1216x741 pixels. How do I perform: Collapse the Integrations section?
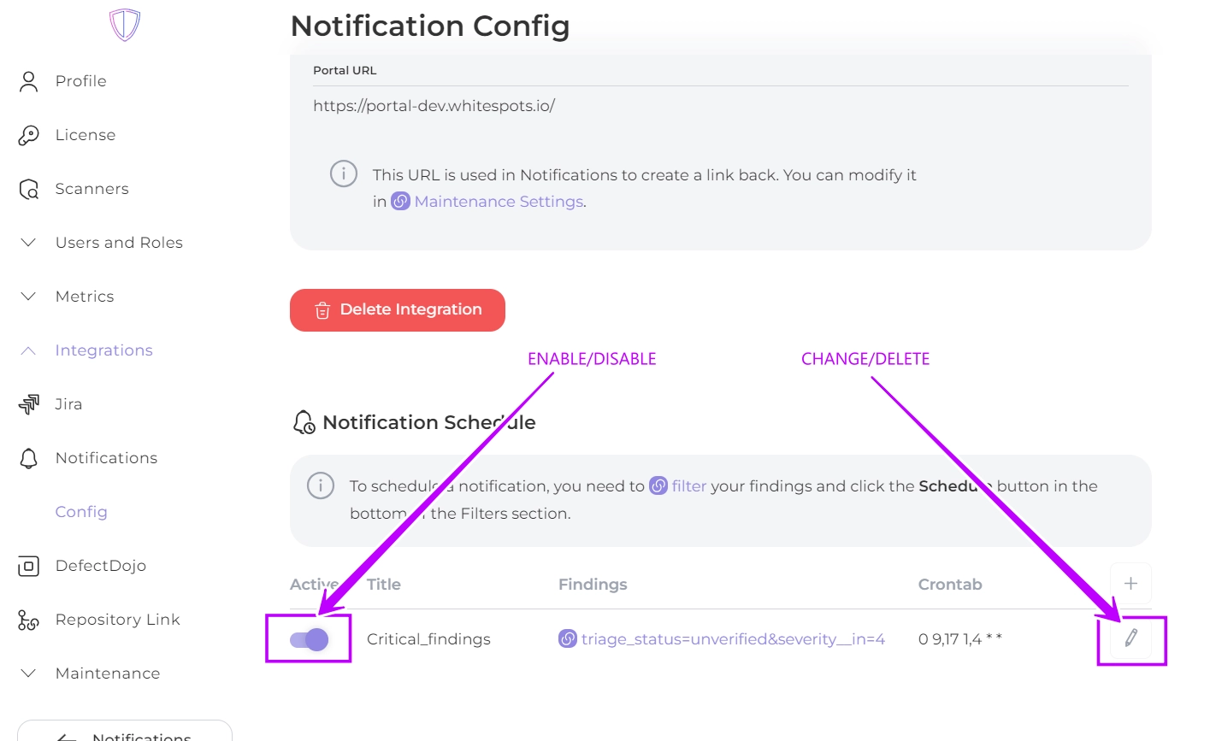pos(29,350)
